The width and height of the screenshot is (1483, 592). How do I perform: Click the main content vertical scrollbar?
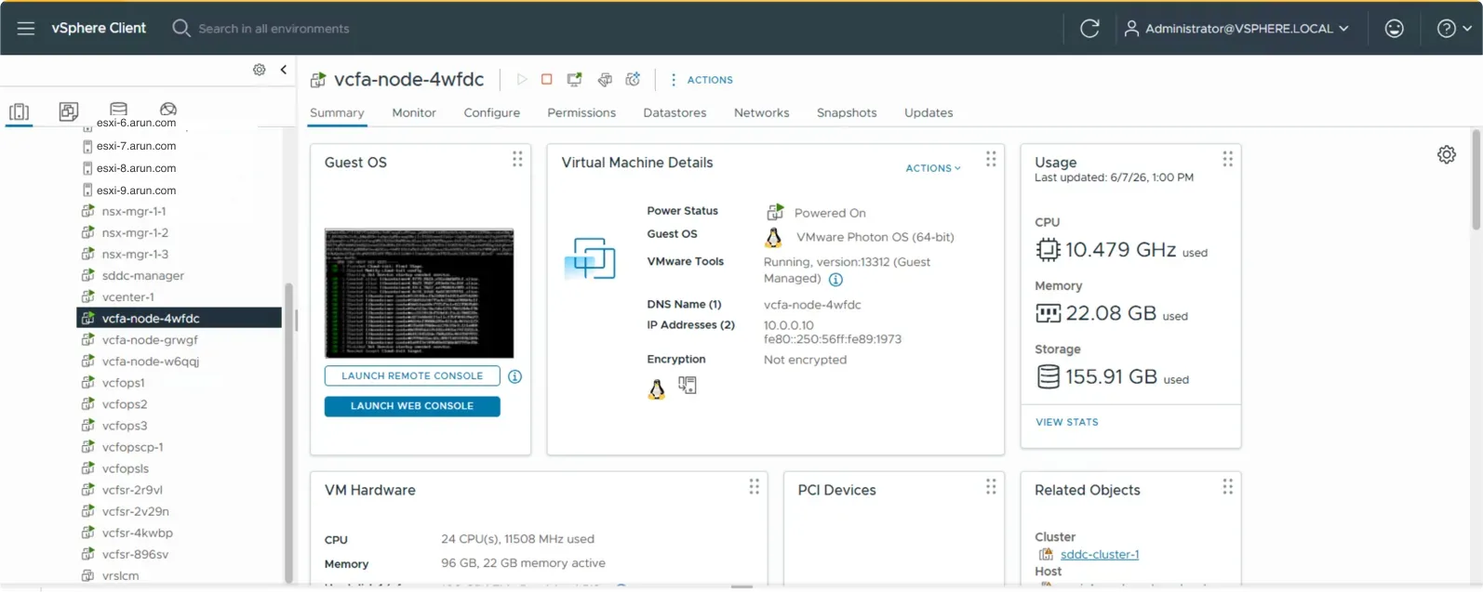[x=1476, y=179]
